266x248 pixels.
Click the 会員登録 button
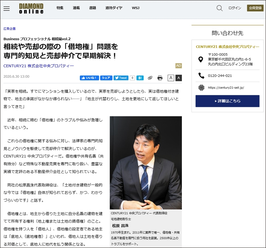click(x=255, y=8)
